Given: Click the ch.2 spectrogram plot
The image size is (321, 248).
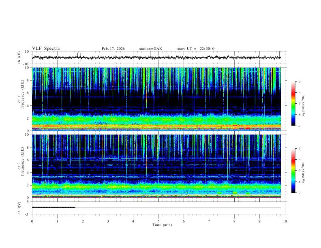Looking at the screenshot, I should (x=156, y=166).
